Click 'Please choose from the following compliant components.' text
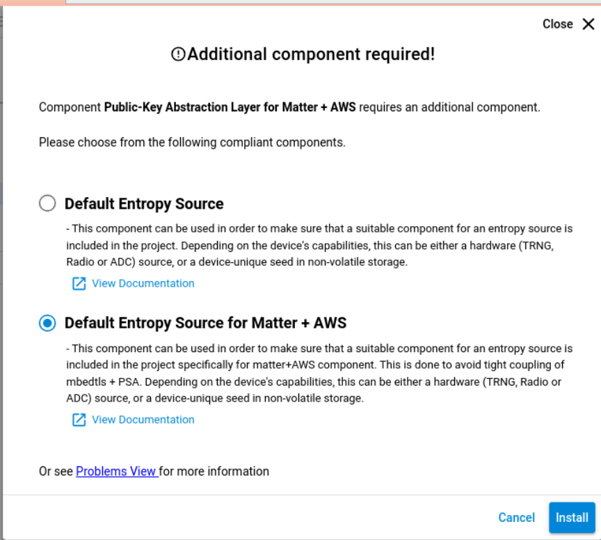601x540 pixels. click(193, 142)
